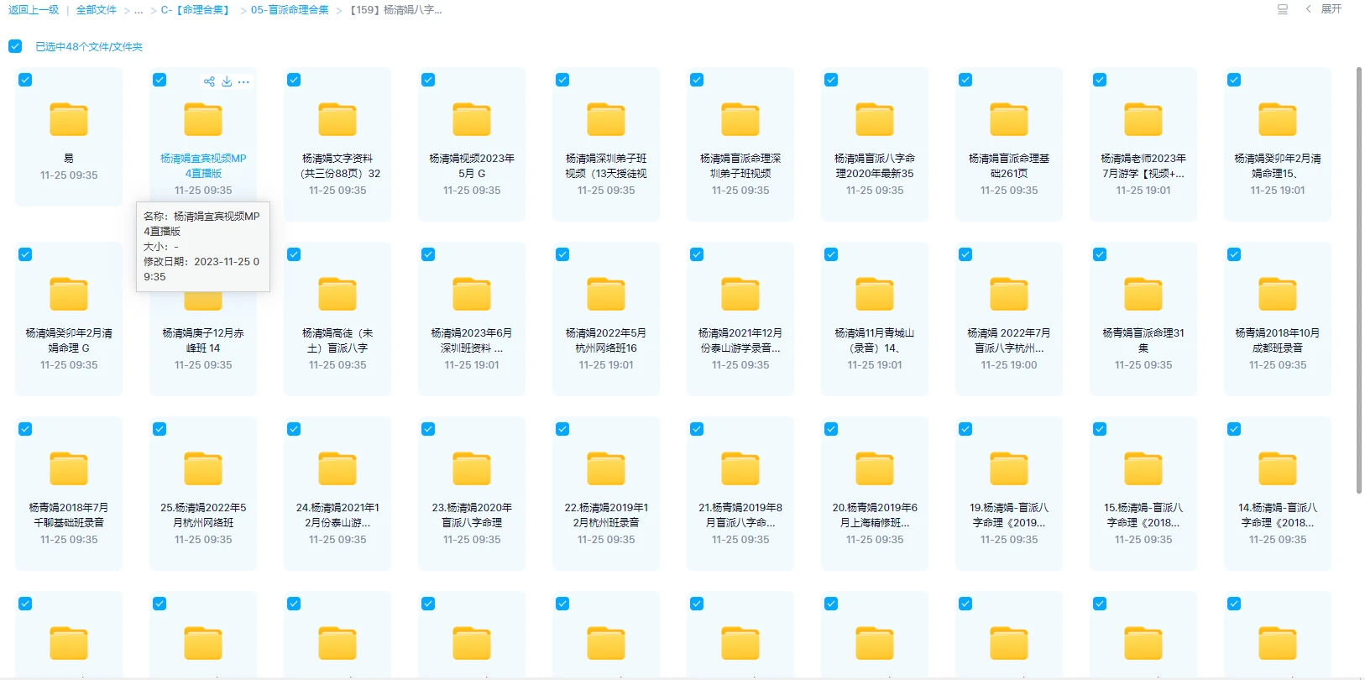Open the more options ellipsis on the hovered folder

[243, 81]
